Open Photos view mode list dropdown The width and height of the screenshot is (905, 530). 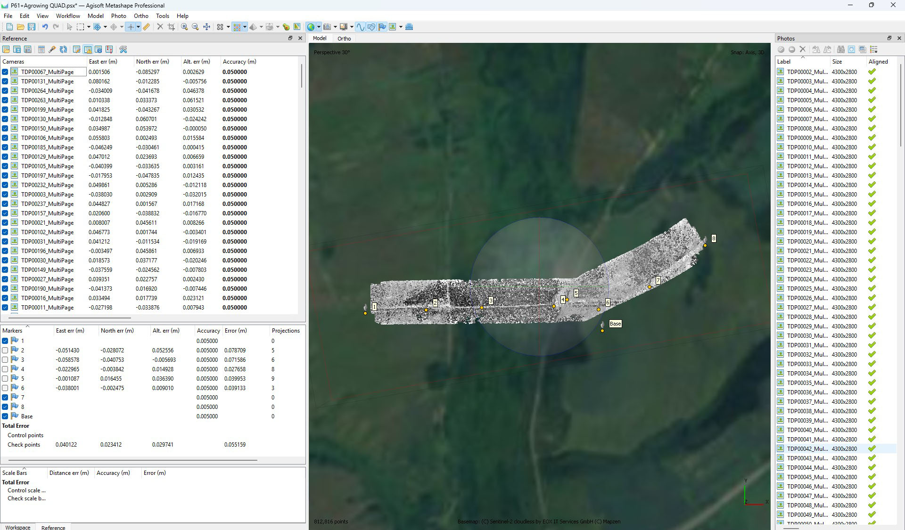[x=874, y=49]
